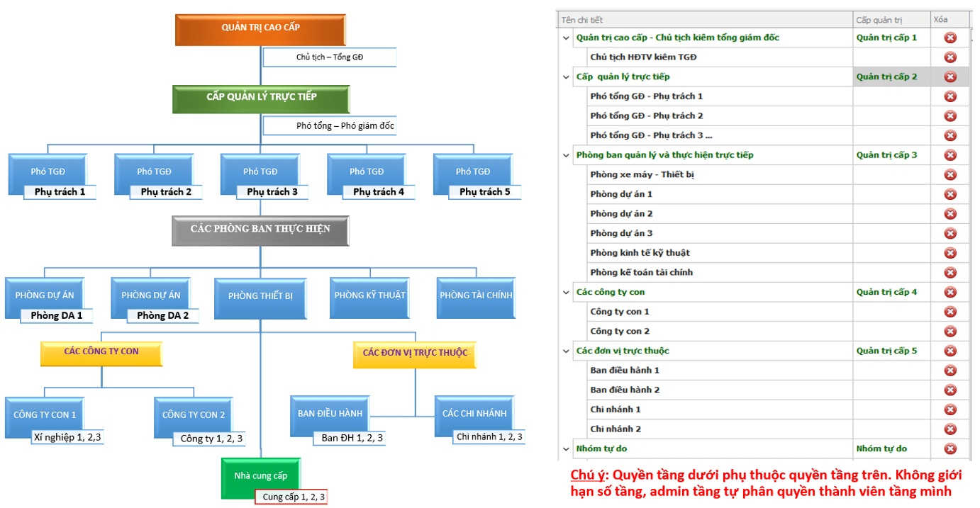
Task: Delete the Phòng dự án 3 row
Action: point(950,234)
